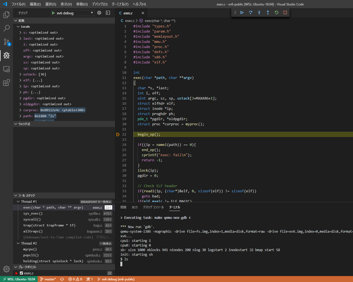Open the ファイル(F) menu
The height and width of the screenshot is (282, 353).
pos(18,4)
